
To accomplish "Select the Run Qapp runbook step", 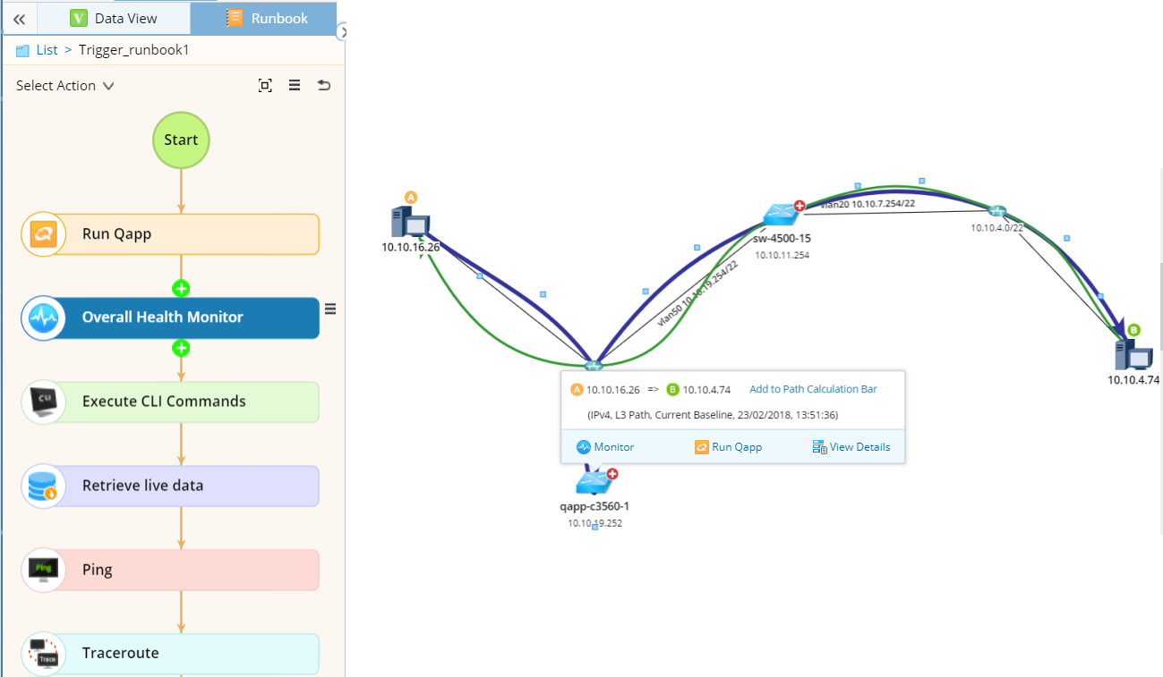I will pyautogui.click(x=170, y=234).
